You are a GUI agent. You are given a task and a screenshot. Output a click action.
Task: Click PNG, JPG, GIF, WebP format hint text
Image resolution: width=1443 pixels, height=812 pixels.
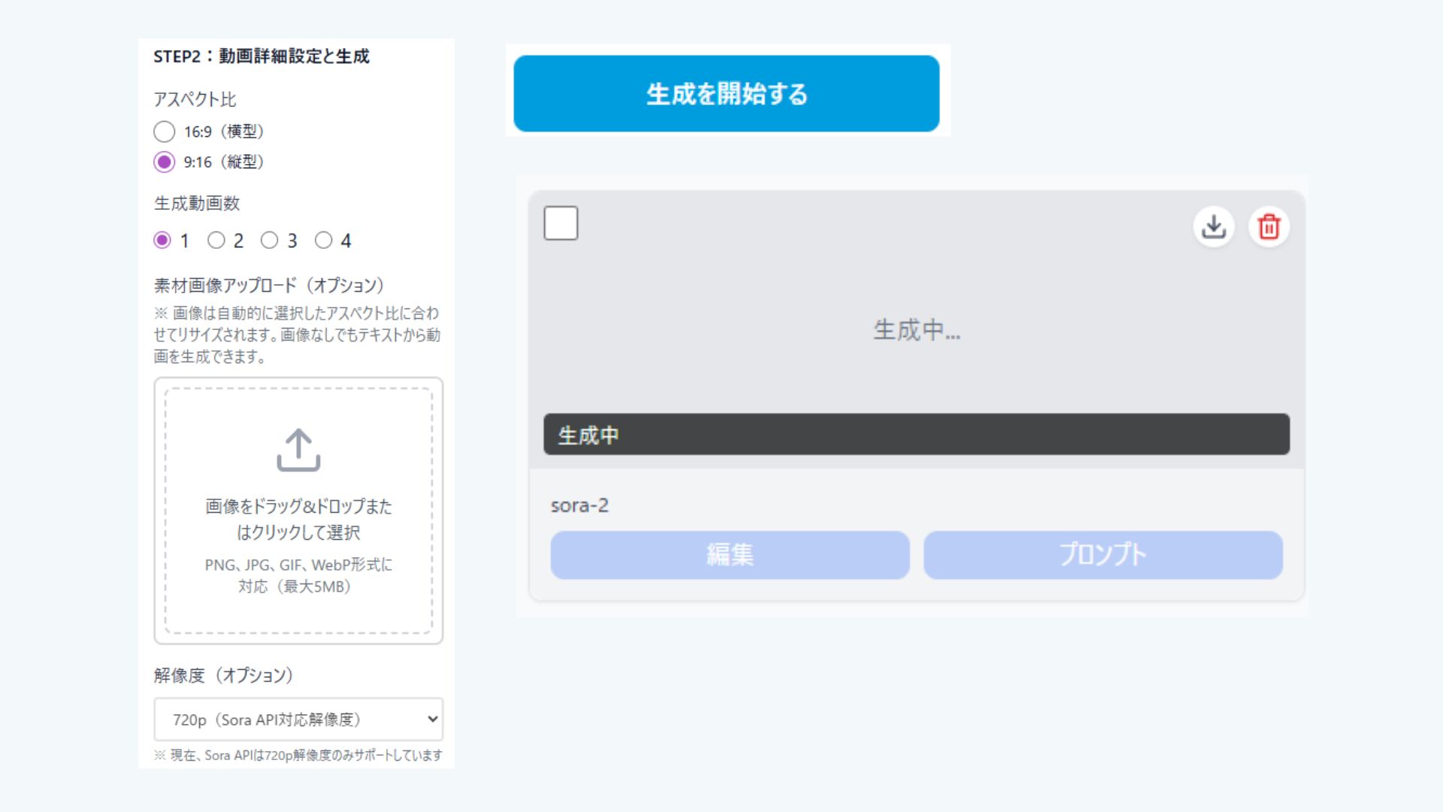(x=298, y=575)
